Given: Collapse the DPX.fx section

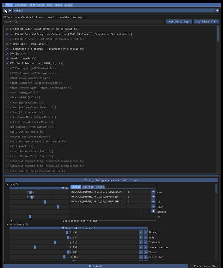Looking at the screenshot, I should click(7, 185).
